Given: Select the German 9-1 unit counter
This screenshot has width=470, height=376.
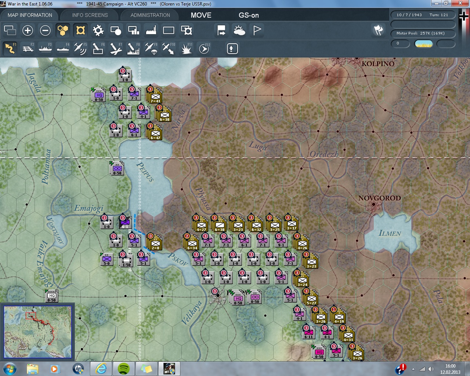Looking at the screenshot, I should pos(281,241).
